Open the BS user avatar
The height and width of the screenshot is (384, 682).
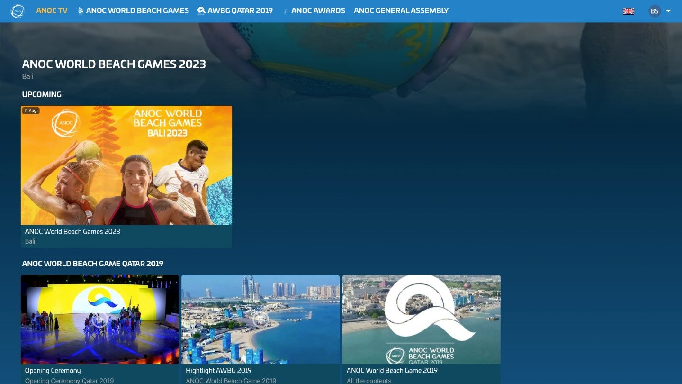655,11
